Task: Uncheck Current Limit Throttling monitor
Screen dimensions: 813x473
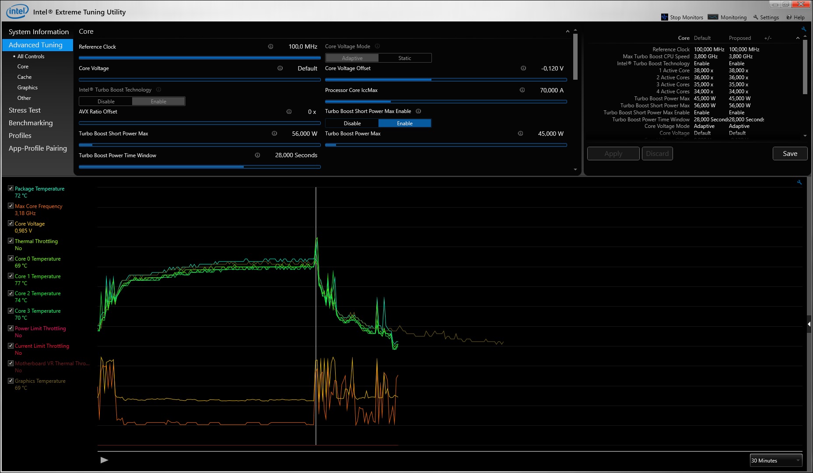Action: pos(11,346)
